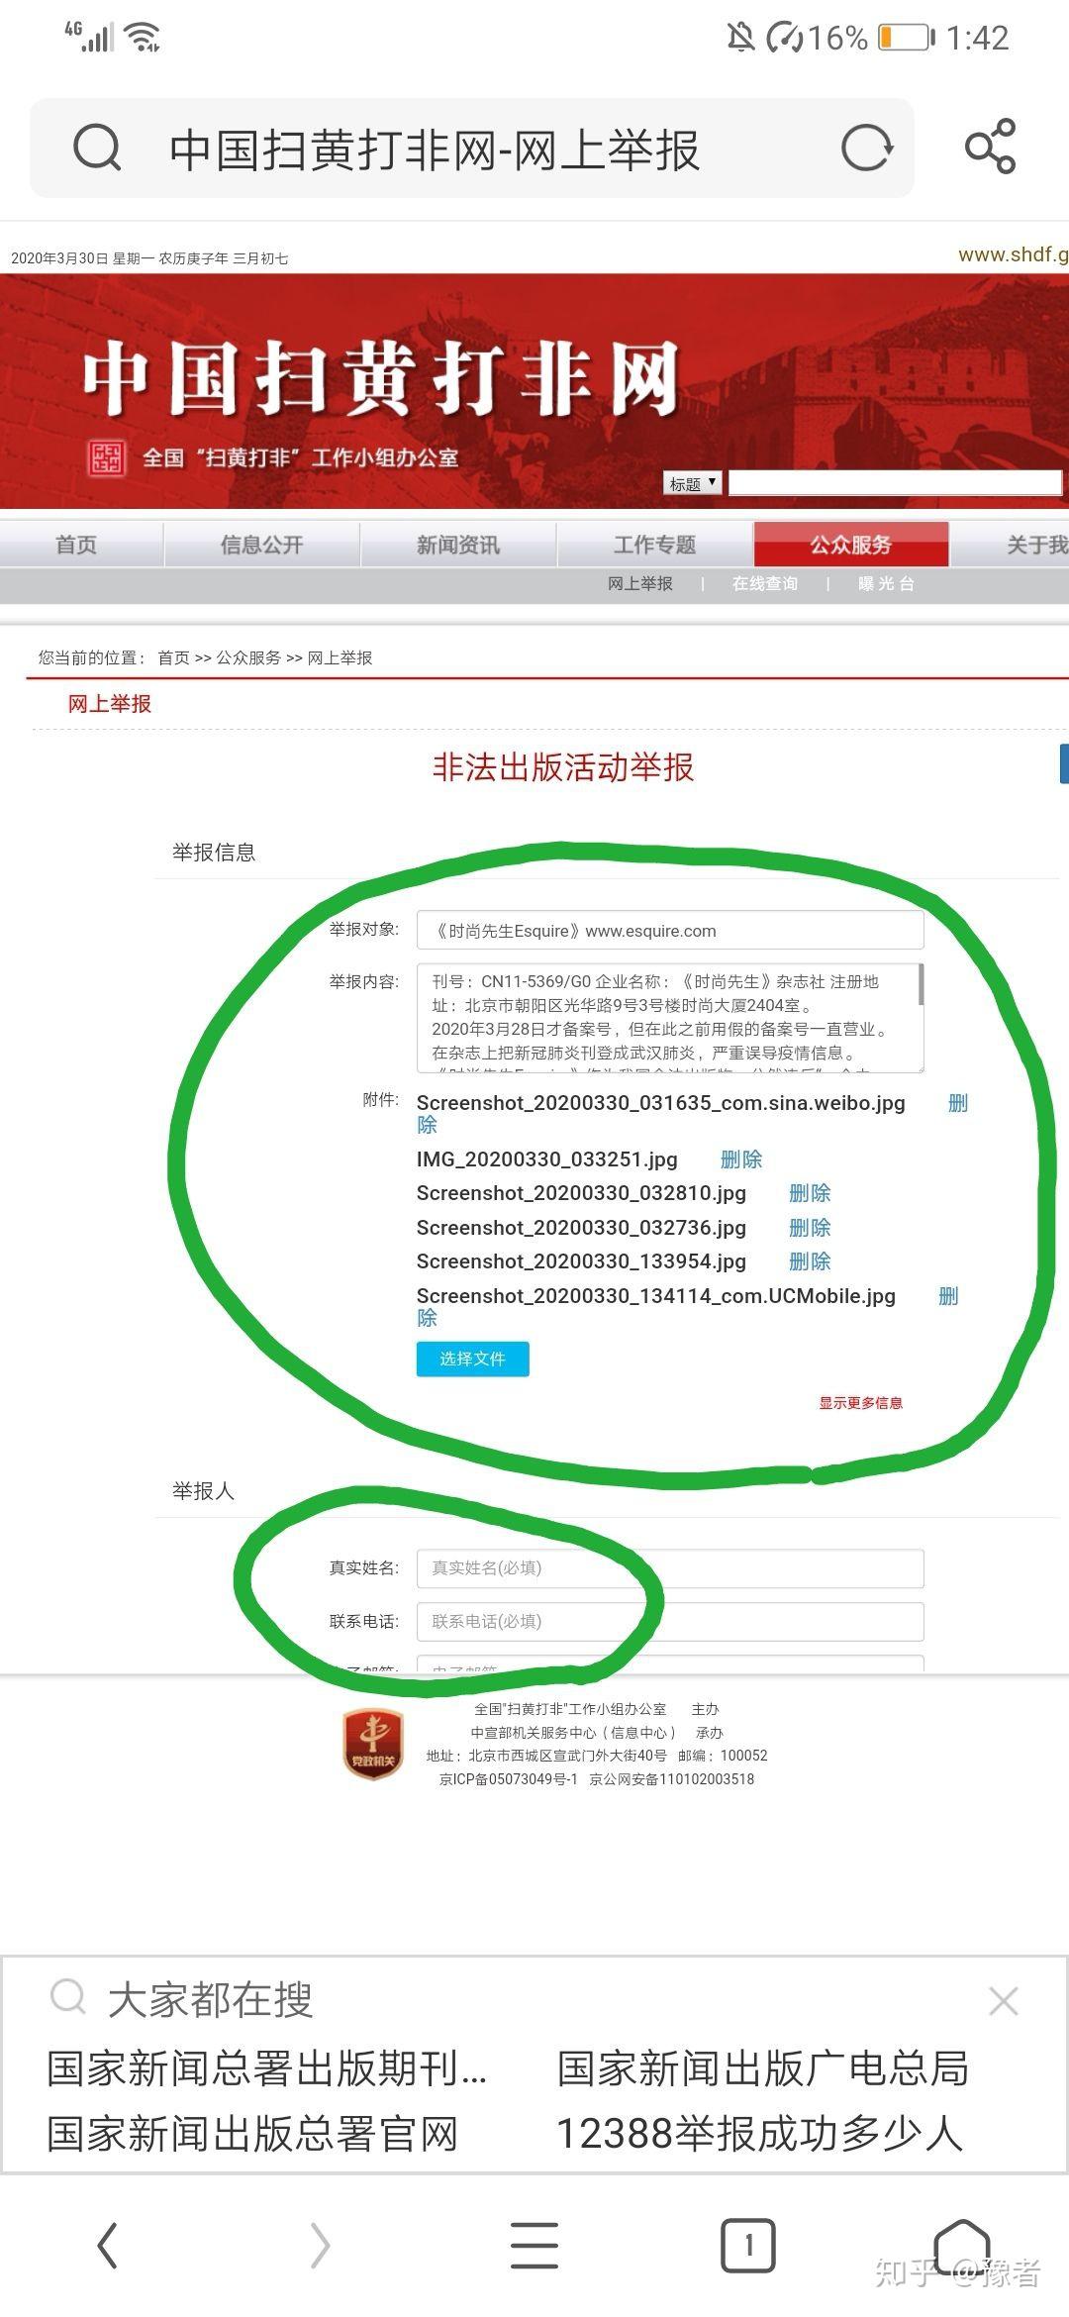Image resolution: width=1069 pixels, height=2317 pixels.
Task: Open the 在线查询 submenu item
Action: 765,584
